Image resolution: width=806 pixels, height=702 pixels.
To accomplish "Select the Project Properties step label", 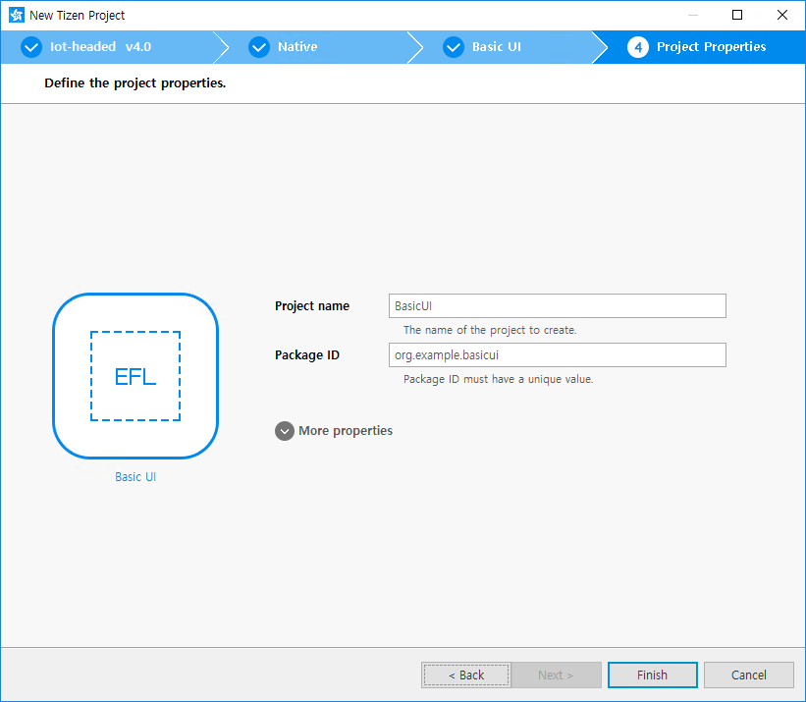I will (711, 47).
